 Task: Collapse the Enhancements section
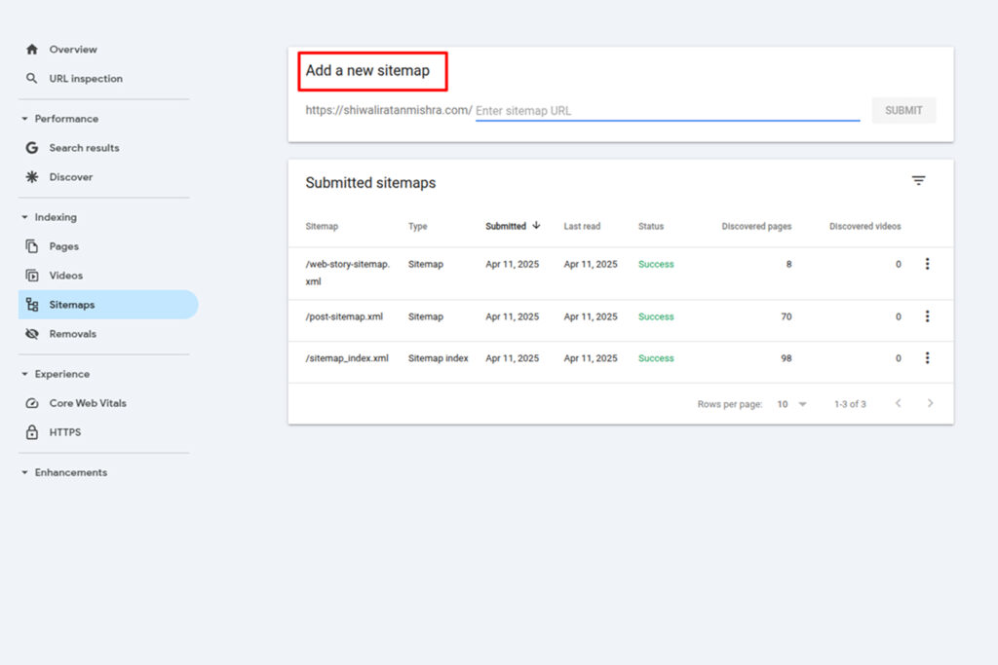pos(24,472)
